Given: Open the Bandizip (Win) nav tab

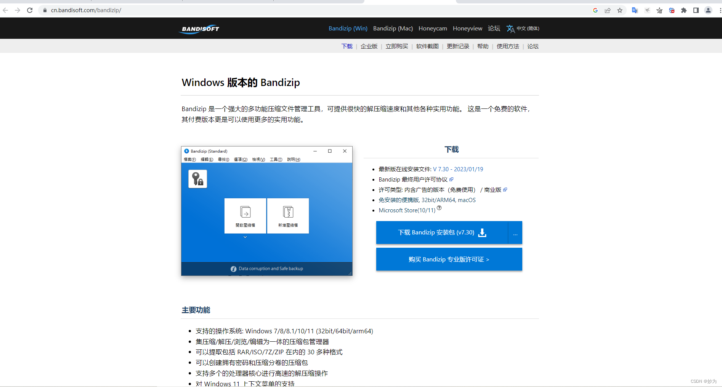Looking at the screenshot, I should point(348,29).
